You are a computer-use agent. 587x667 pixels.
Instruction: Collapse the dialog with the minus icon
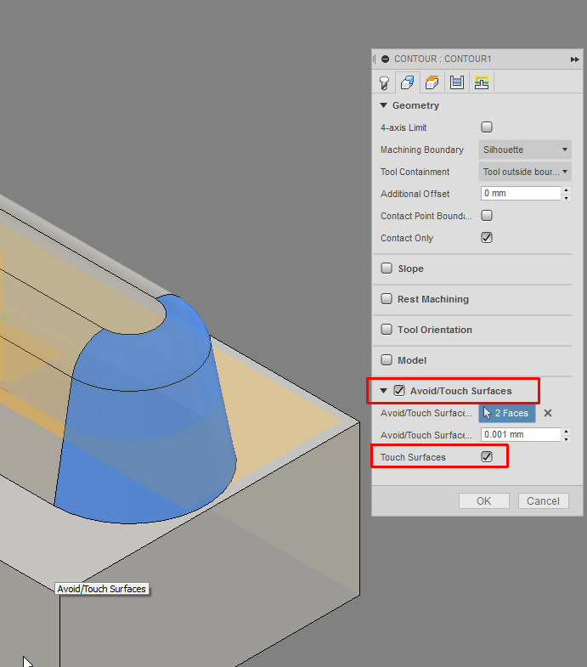[x=385, y=59]
